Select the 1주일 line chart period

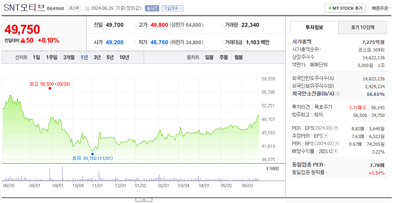point(52,57)
